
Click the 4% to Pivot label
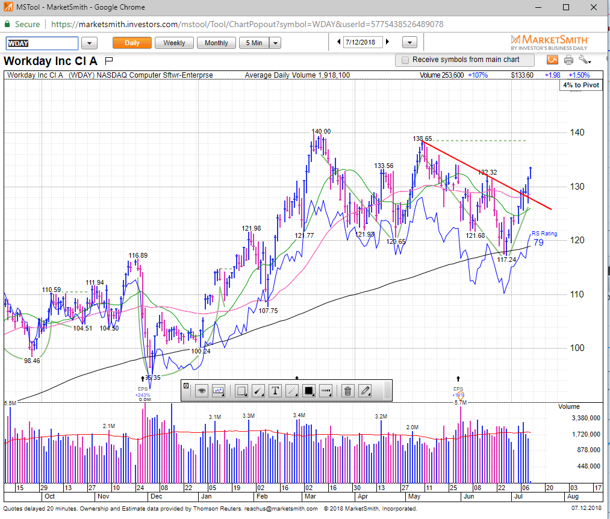click(x=581, y=85)
